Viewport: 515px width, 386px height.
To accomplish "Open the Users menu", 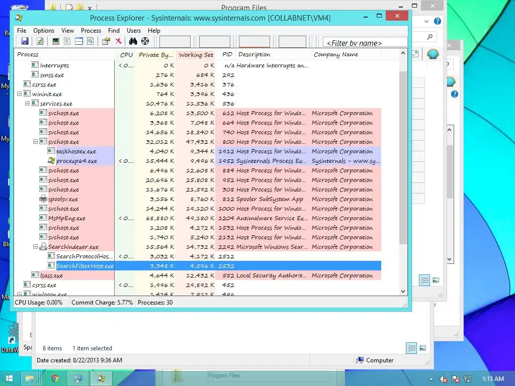I will 134,31.
